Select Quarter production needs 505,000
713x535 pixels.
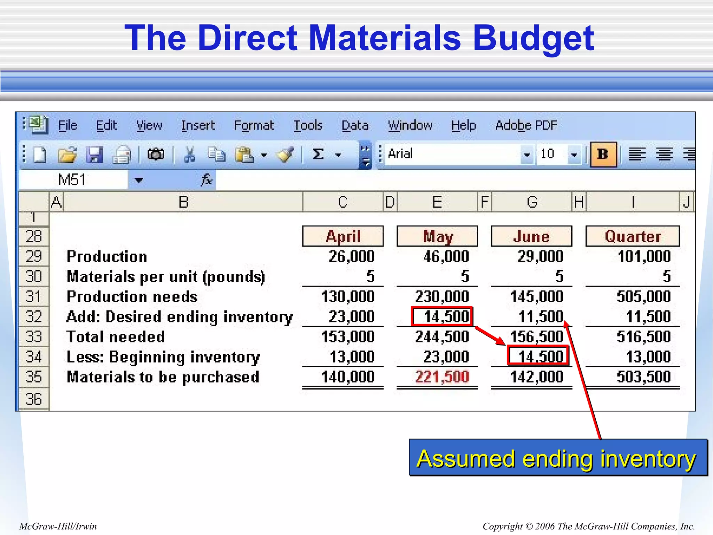click(643, 297)
